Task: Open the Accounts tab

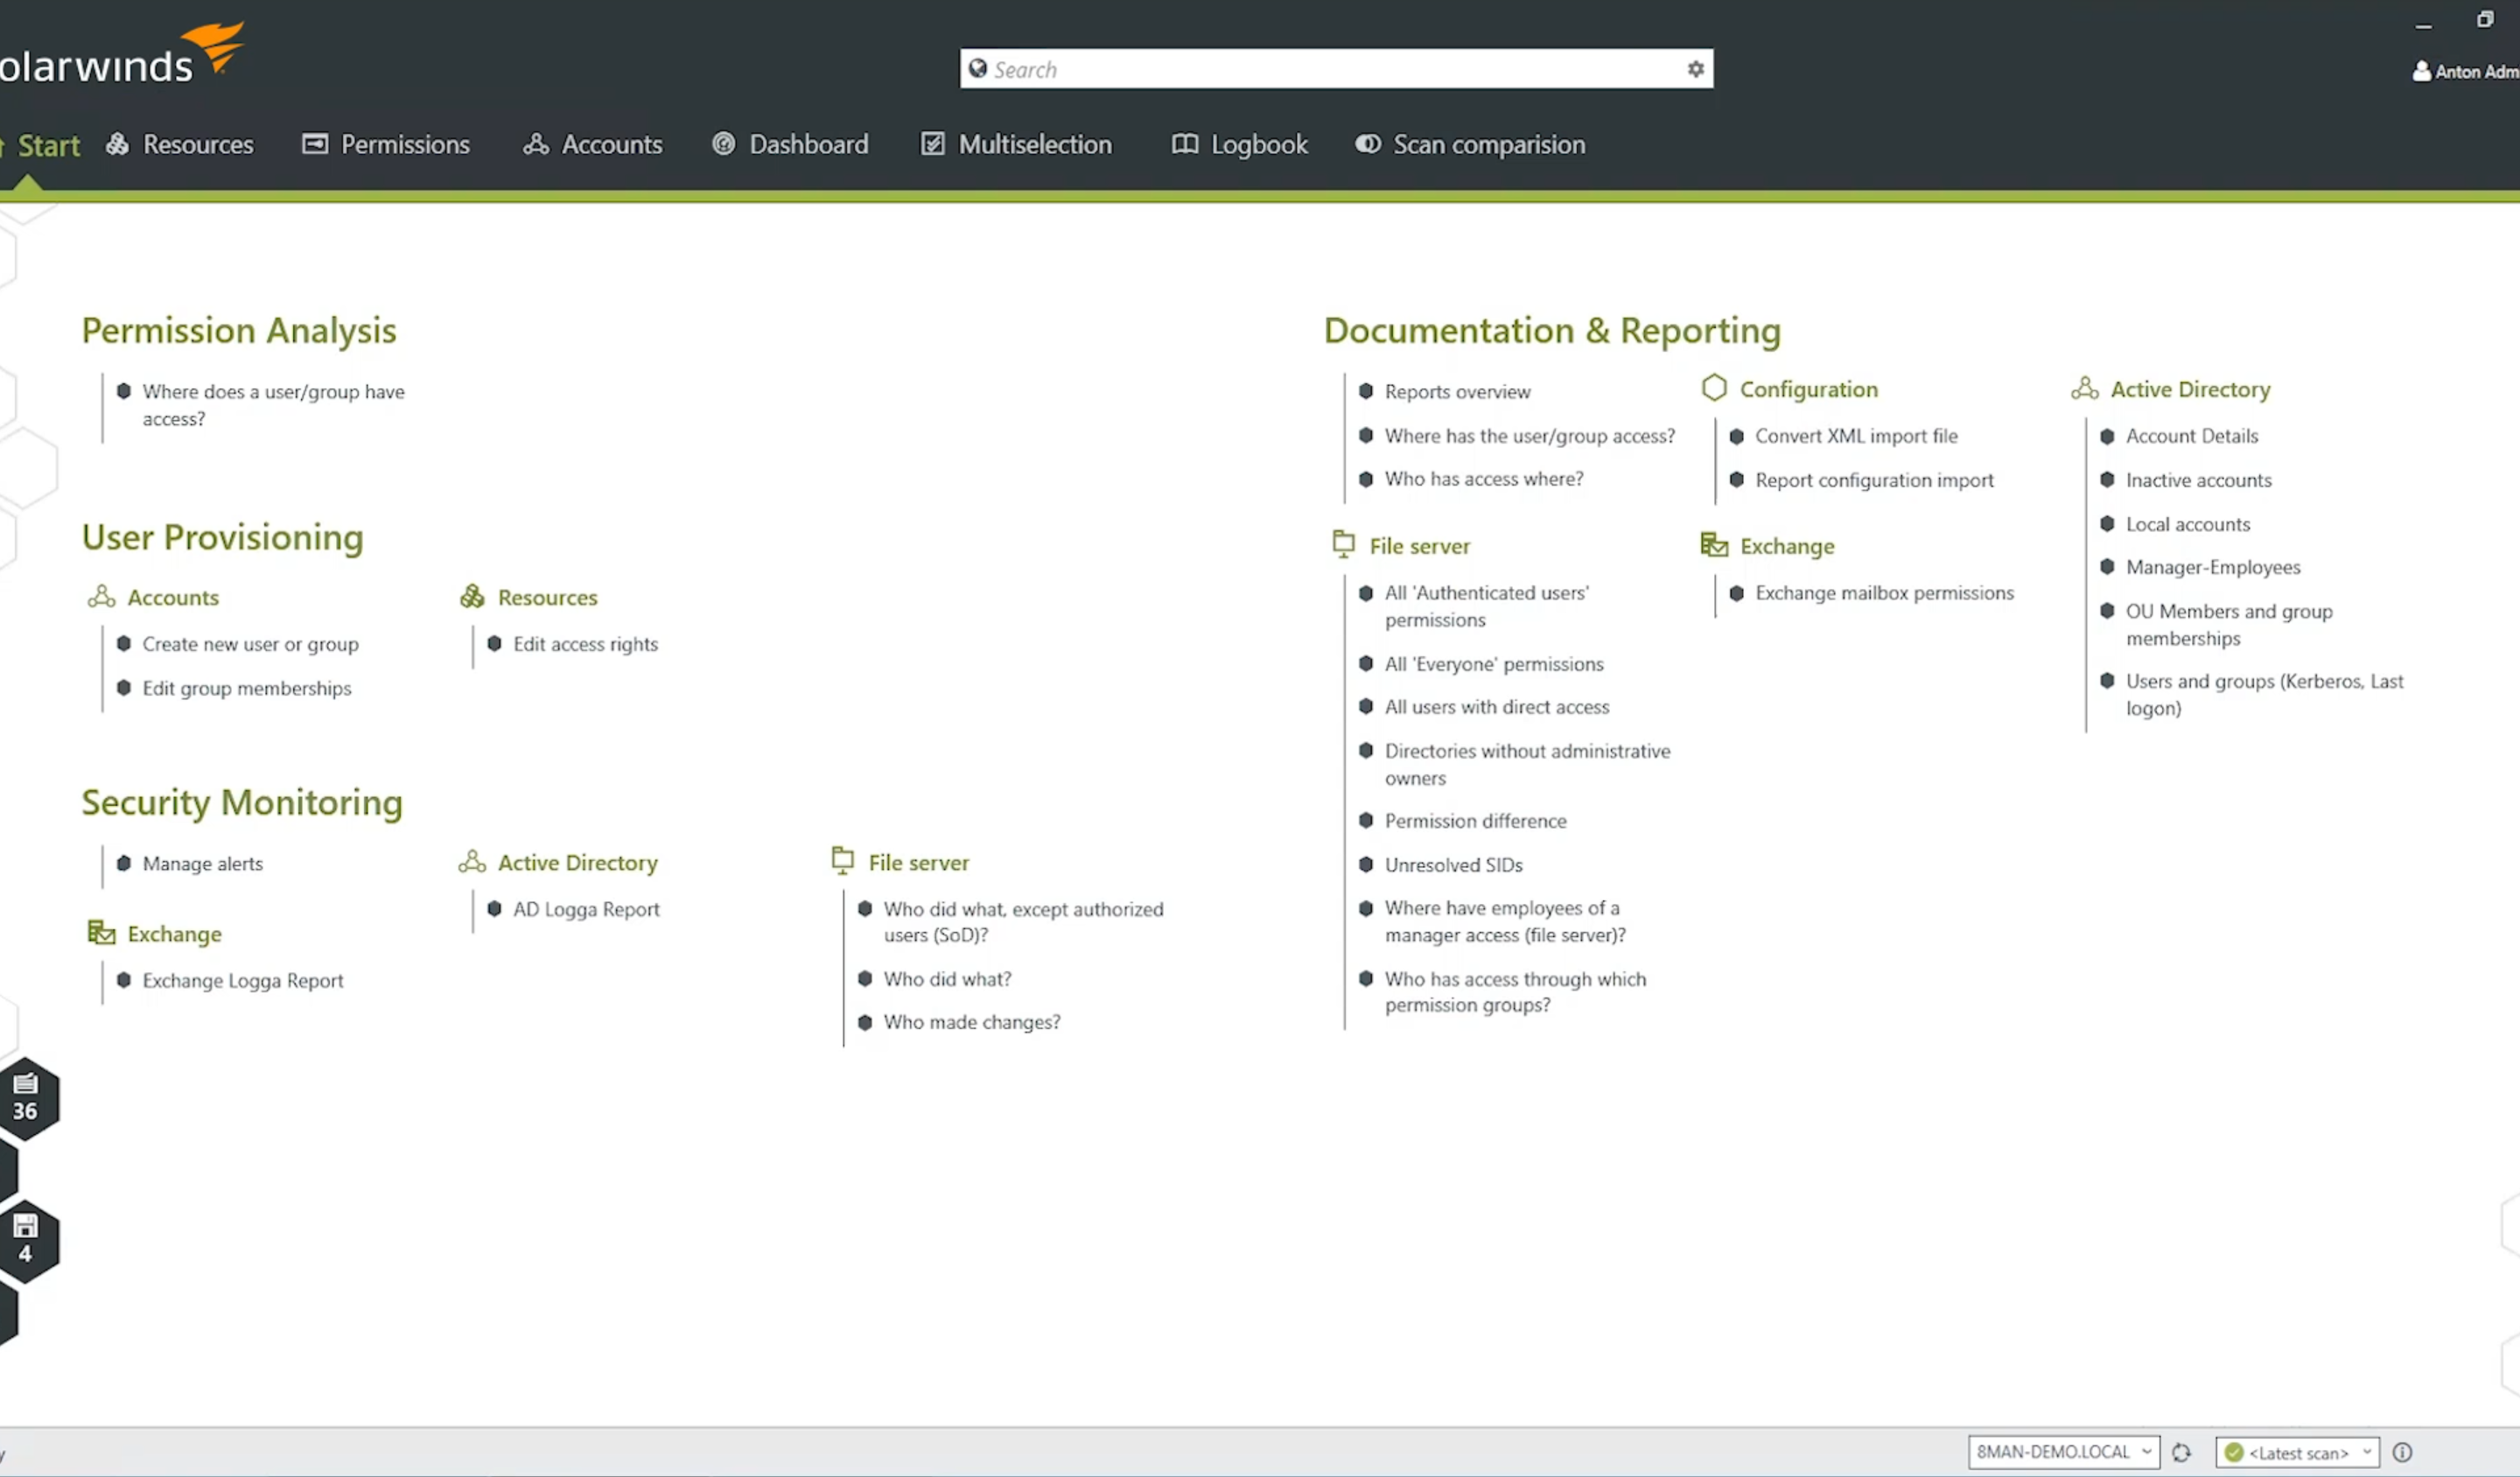Action: click(x=592, y=144)
